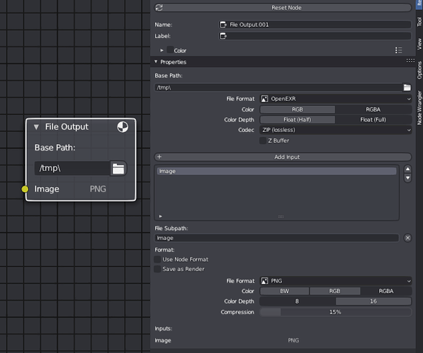
Task: Open node File Format OpenEXR dropdown
Action: [336, 99]
